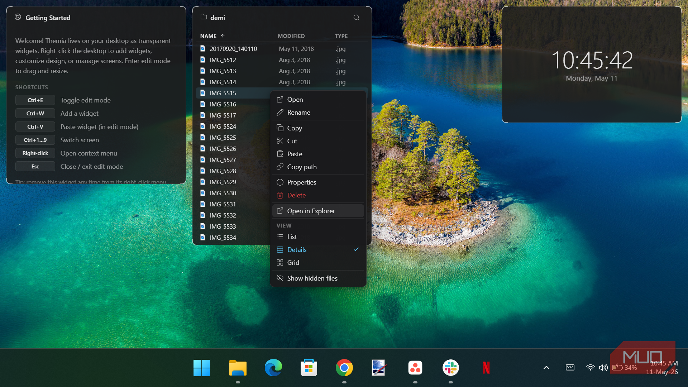688x387 pixels.
Task: Select Copy from the context menu
Action: click(318, 128)
